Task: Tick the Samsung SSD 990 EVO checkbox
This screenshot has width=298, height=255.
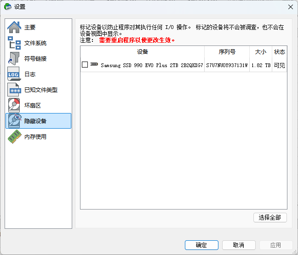Action: tap(85, 65)
